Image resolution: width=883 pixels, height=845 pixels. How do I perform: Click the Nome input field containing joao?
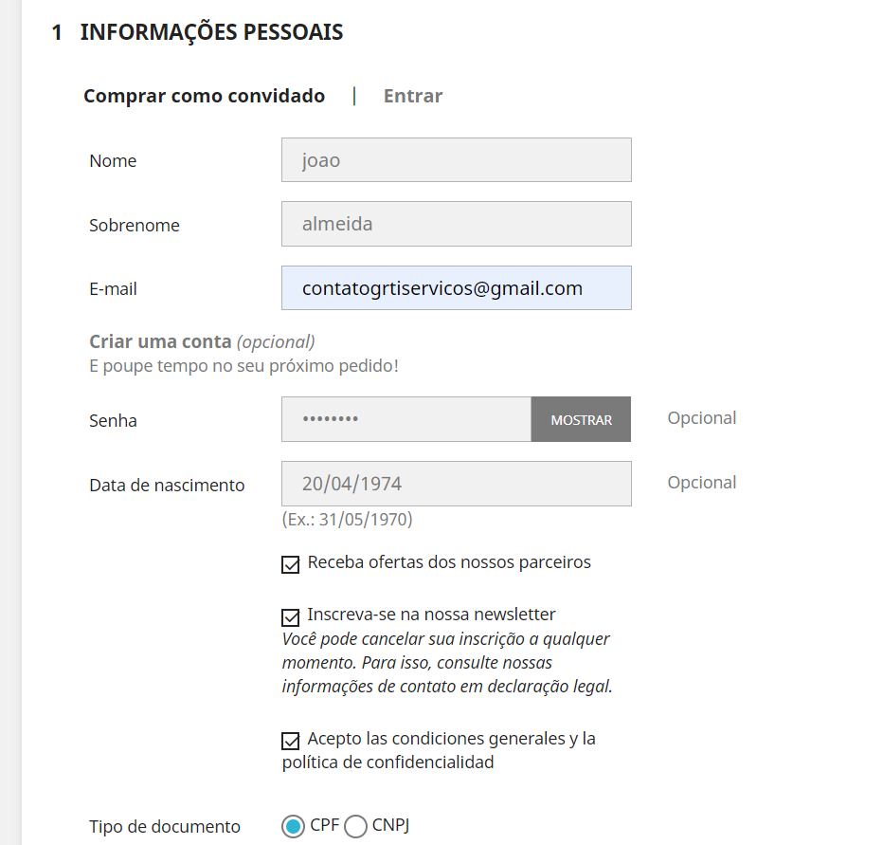coord(456,160)
